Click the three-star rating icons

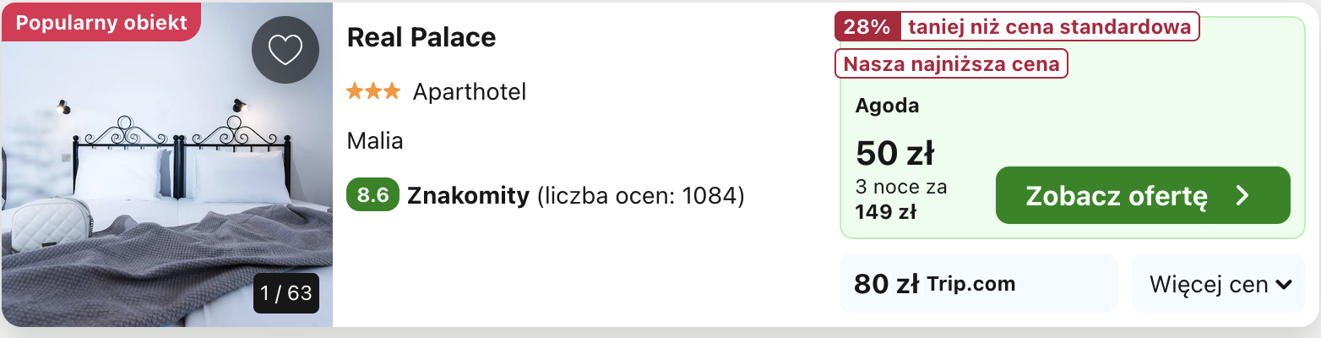coord(373,91)
